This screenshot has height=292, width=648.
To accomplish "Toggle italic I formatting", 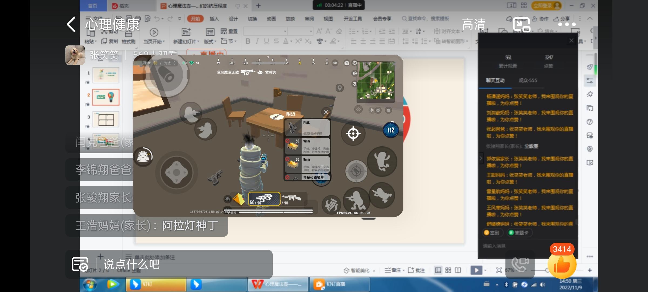I will [257, 41].
